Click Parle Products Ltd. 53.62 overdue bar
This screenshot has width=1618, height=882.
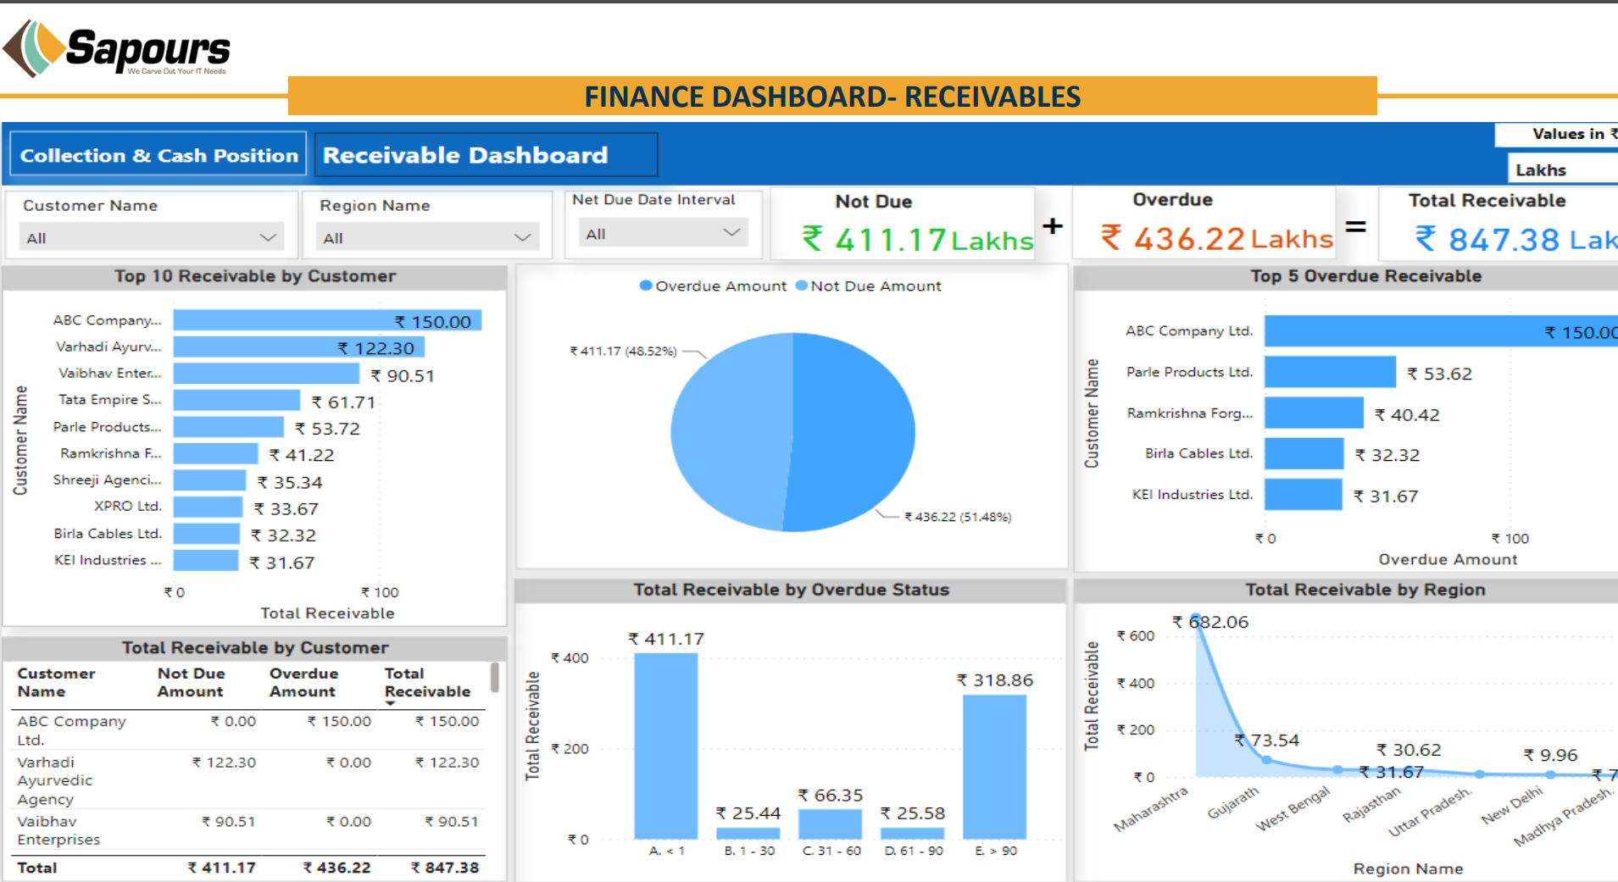pos(1330,372)
